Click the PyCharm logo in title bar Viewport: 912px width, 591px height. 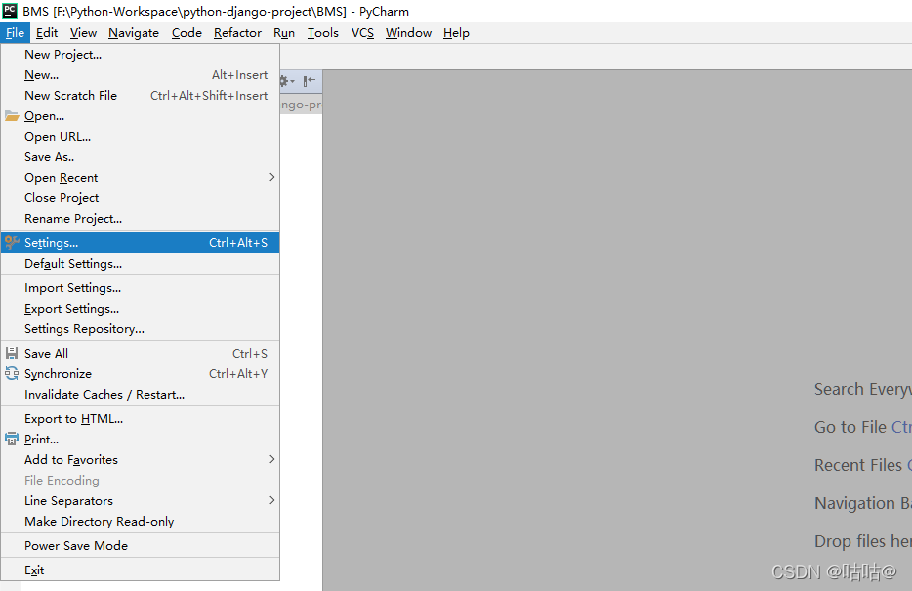coord(10,11)
